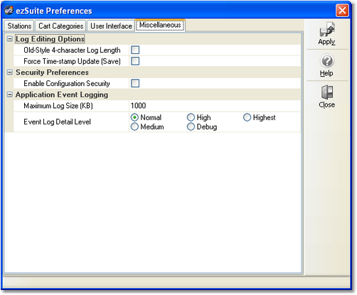Image resolution: width=357 pixels, height=295 pixels.
Task: Collapse Application Event Logging section
Action: click(10, 95)
